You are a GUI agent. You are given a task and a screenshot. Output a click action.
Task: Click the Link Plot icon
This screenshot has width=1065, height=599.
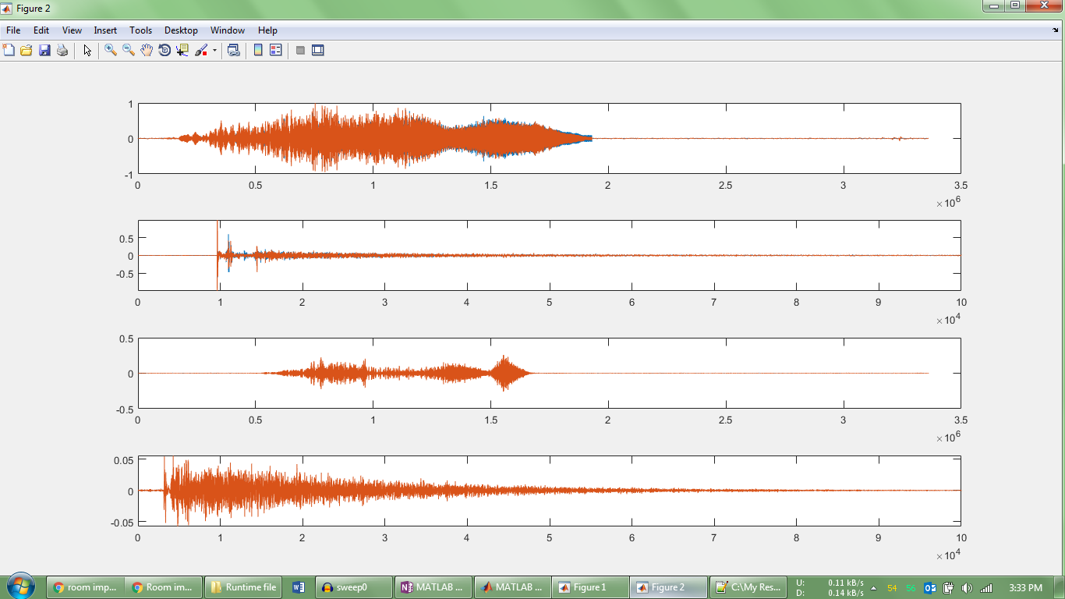233,50
